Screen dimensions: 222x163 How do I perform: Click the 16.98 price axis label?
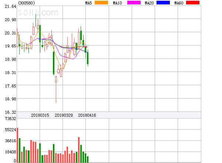coord(10,99)
